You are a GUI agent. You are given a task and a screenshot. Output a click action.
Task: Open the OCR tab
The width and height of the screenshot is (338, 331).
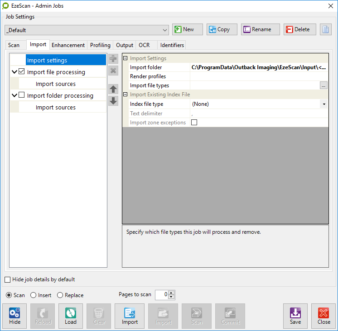coord(144,45)
